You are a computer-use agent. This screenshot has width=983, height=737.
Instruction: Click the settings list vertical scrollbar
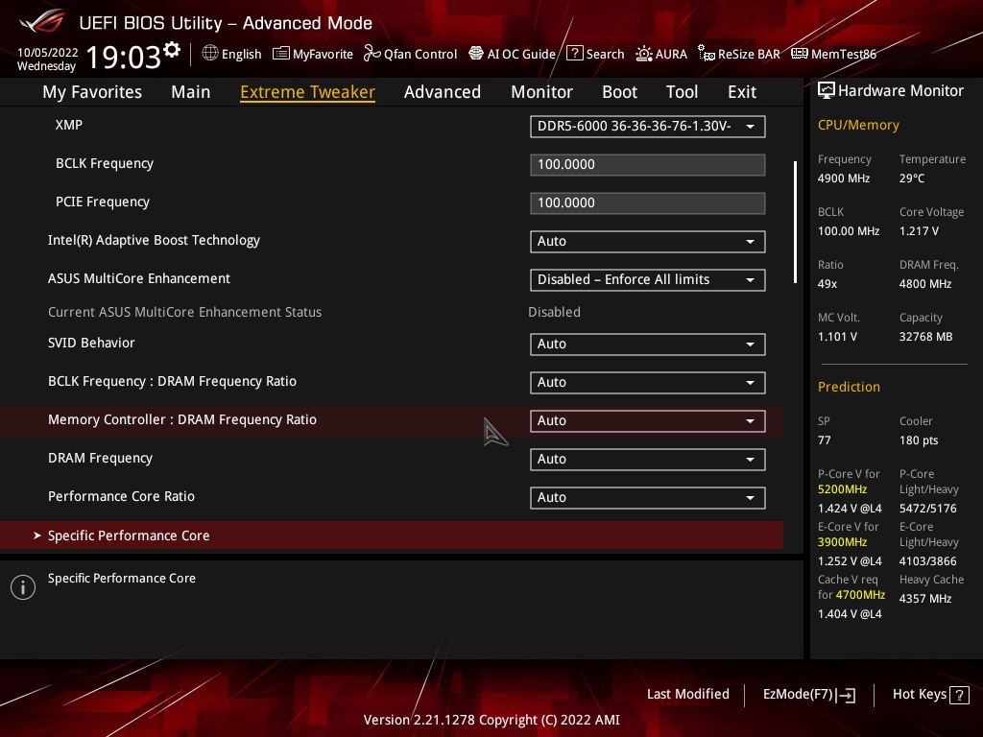click(795, 223)
